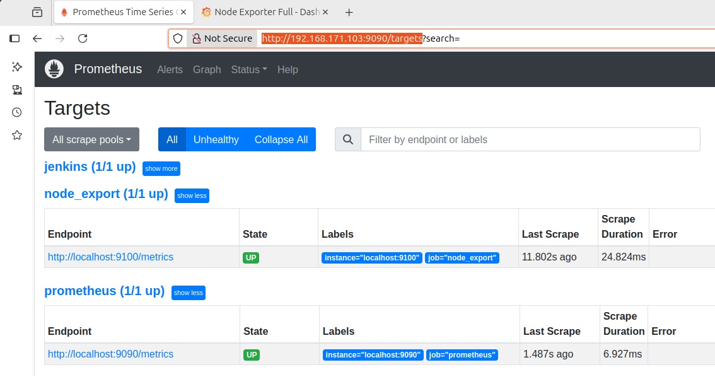Viewport: 715px width, 384px height.
Task: Toggle Collapse All scrape pools
Action: pyautogui.click(x=281, y=139)
